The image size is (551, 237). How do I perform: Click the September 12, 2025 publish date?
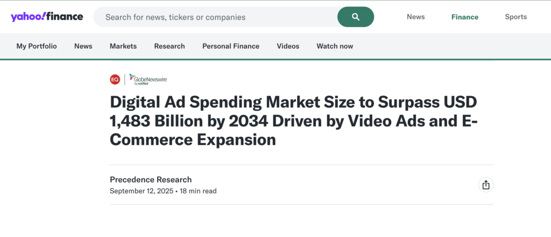click(x=141, y=191)
